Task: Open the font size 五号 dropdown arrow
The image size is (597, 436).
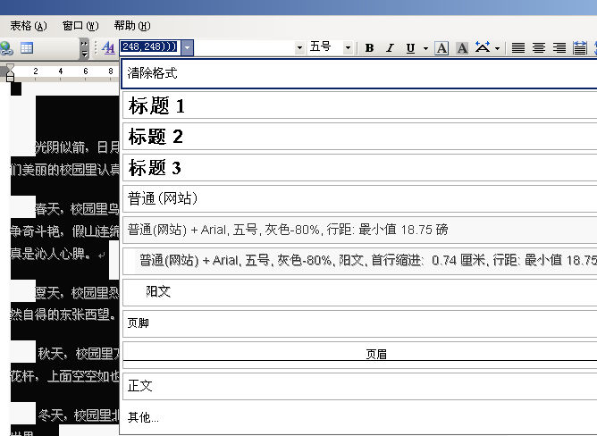Action: tap(348, 48)
